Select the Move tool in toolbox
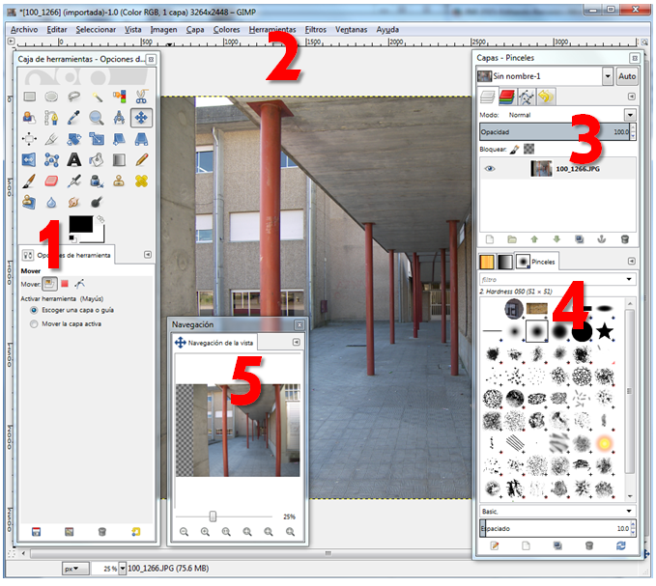This screenshot has width=656, height=586. point(141,118)
